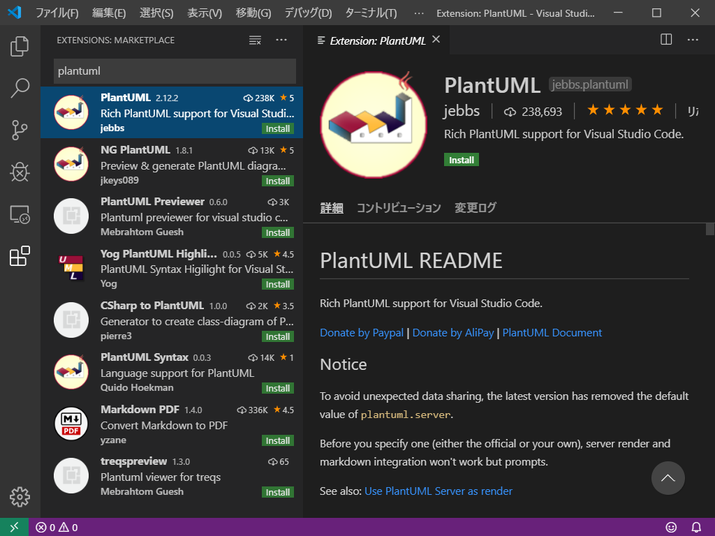Click the scroll to top arrow button

(668, 478)
